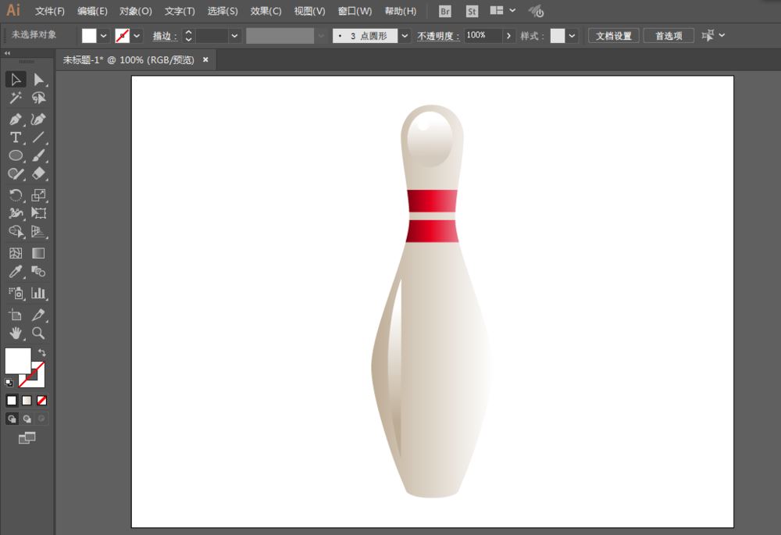Select the Hand tool
The width and height of the screenshot is (781, 535).
click(x=16, y=333)
